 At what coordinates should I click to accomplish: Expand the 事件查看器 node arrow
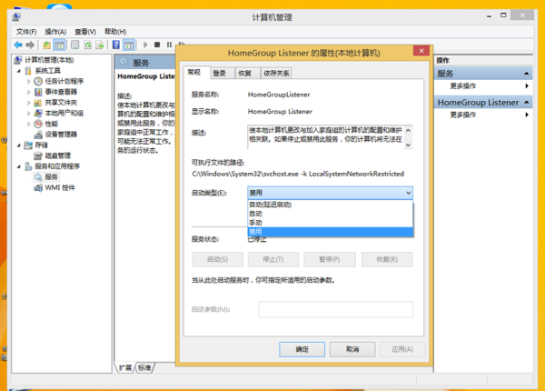29,92
